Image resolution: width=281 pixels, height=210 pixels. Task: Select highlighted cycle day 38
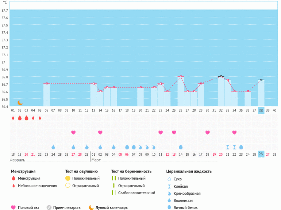(x=261, y=110)
